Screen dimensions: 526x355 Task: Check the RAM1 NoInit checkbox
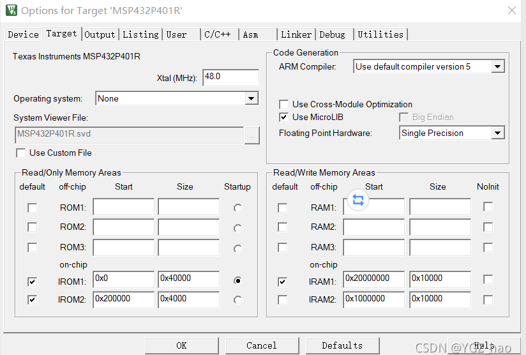coord(488,207)
